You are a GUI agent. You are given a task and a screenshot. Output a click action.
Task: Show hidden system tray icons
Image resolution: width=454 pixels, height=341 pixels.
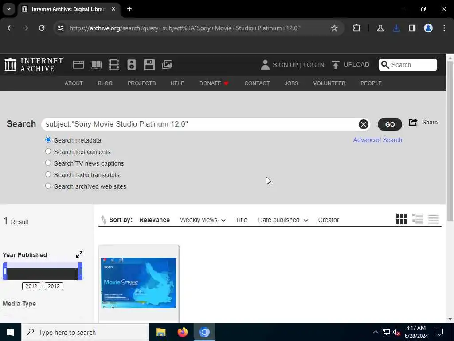click(x=375, y=332)
